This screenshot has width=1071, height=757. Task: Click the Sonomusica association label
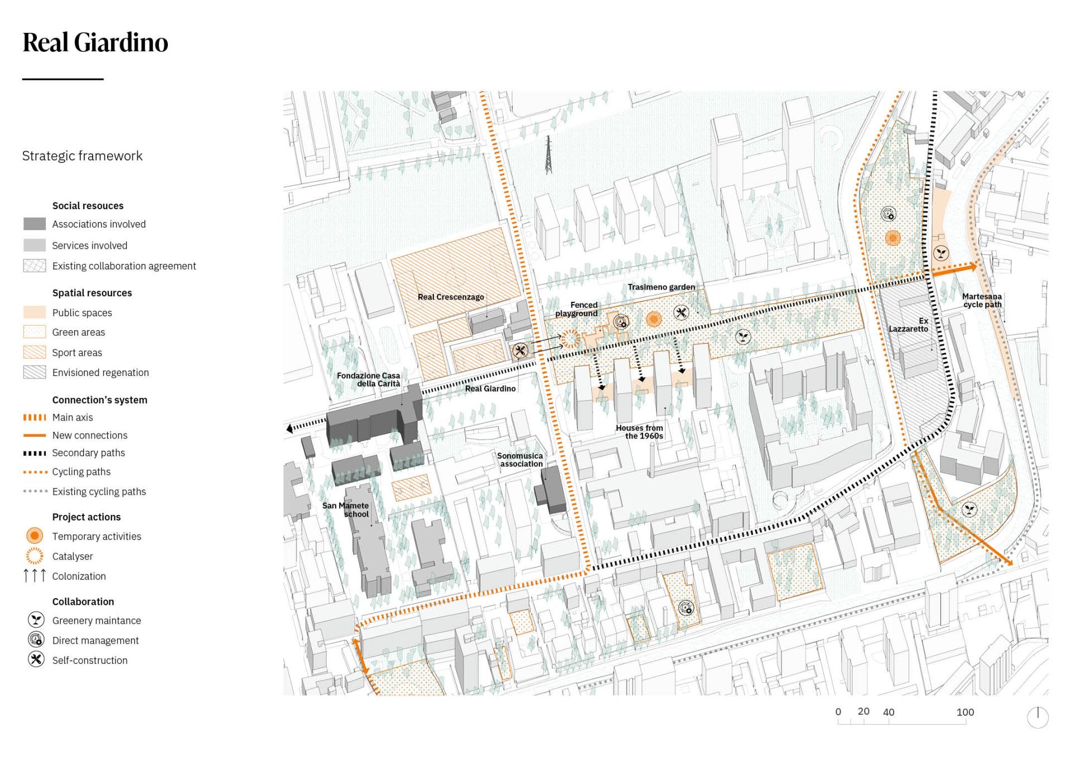click(520, 460)
